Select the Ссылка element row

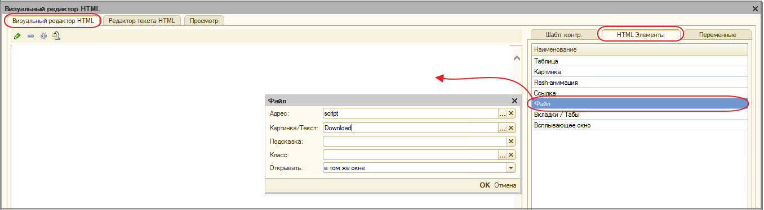[639, 93]
